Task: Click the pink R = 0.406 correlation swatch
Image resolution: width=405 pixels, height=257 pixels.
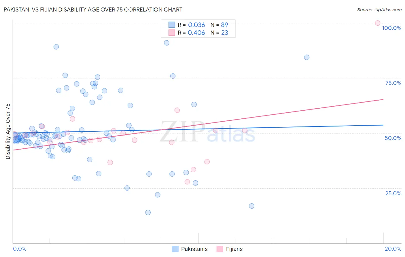Action: click(172, 33)
